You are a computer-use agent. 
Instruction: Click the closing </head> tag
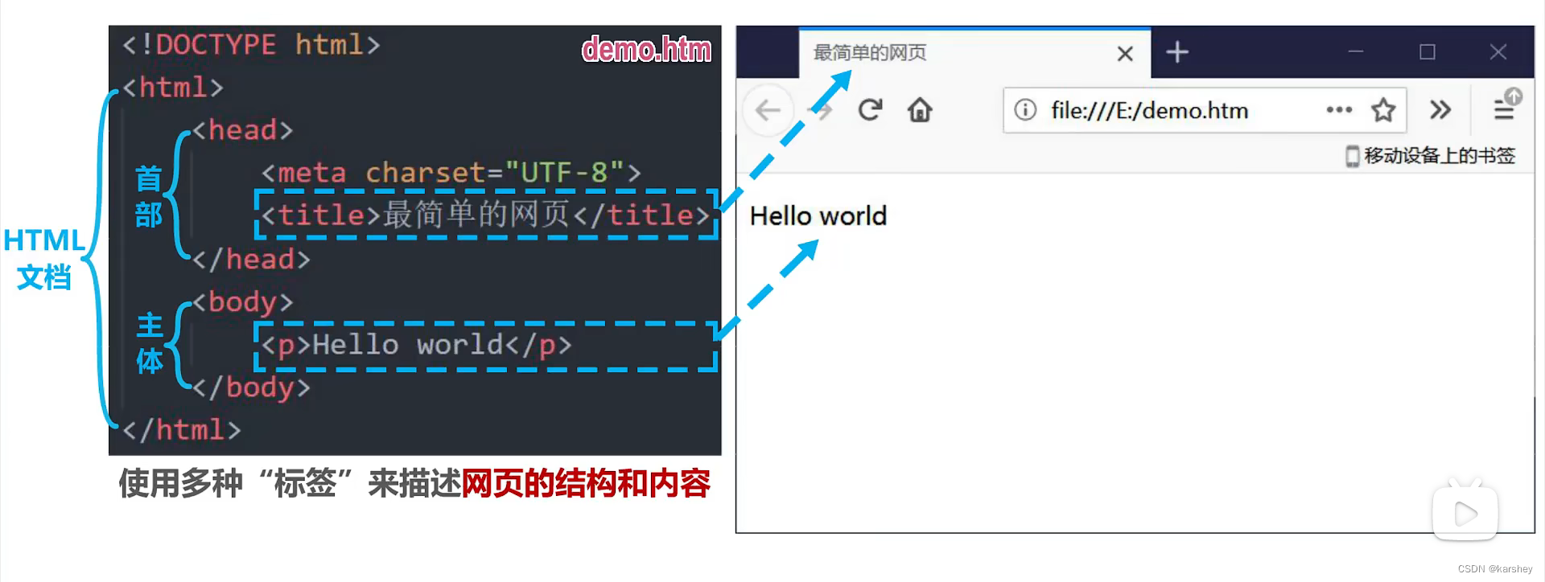pyautogui.click(x=251, y=259)
